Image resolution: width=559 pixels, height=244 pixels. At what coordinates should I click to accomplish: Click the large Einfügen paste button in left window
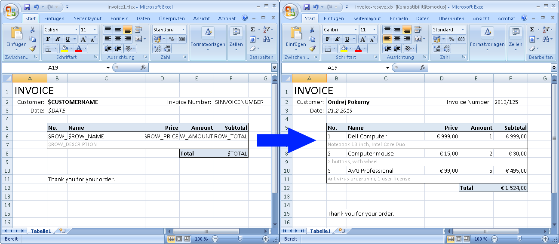[x=16, y=38]
